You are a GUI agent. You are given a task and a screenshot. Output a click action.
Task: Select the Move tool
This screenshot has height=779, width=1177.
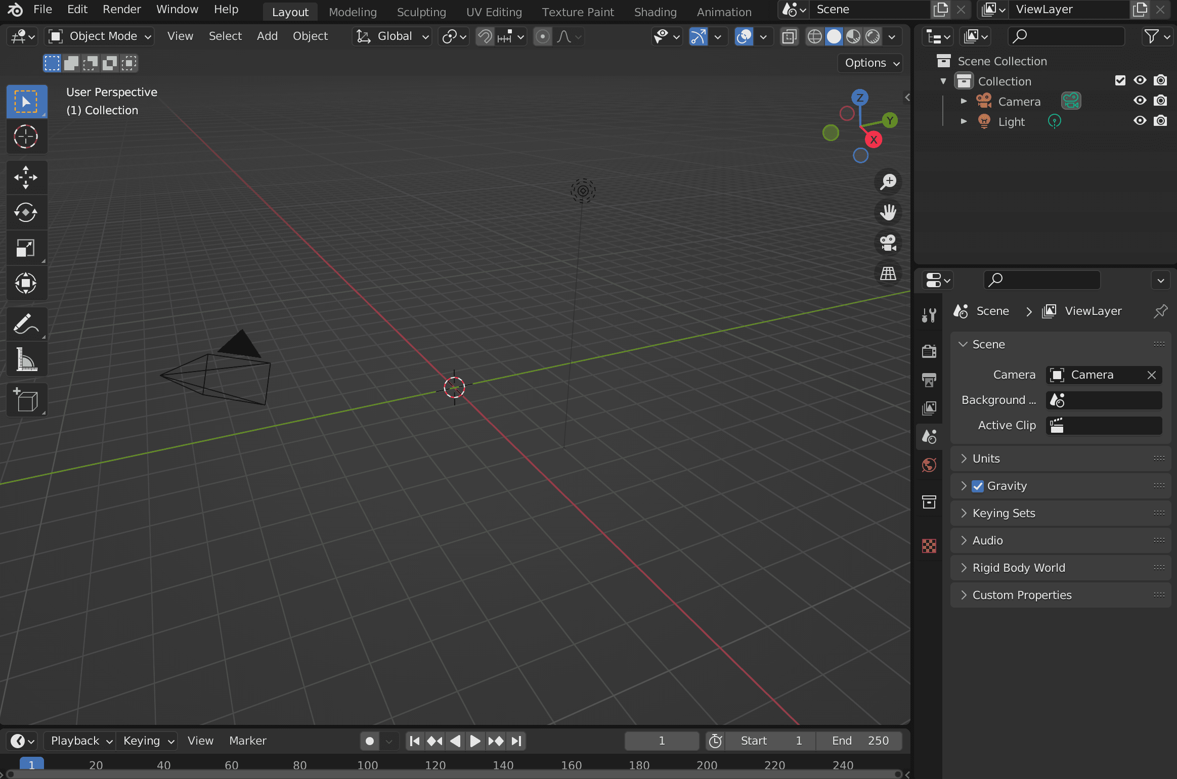(26, 177)
